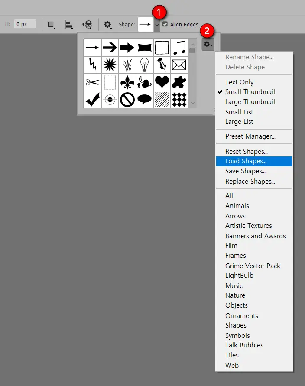Image resolution: width=305 pixels, height=386 pixels.
Task: Choose the speech bubble shape
Action: (x=145, y=100)
